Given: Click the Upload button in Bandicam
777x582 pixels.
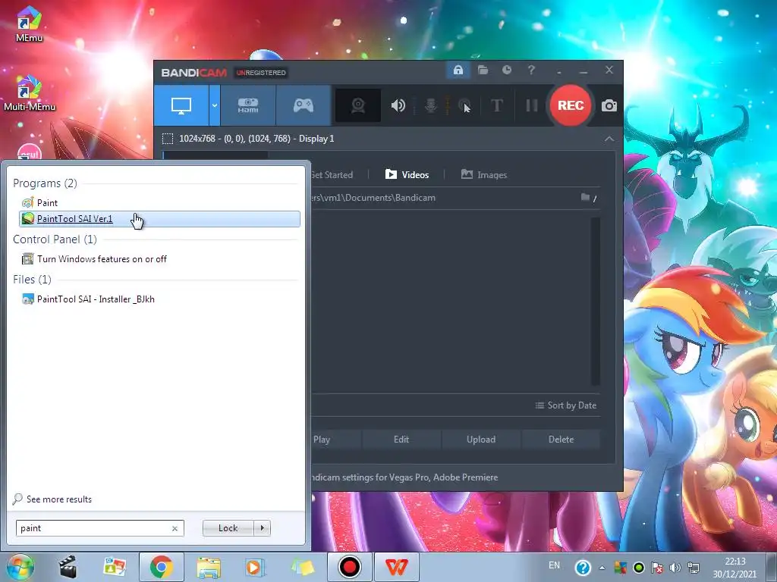Looking at the screenshot, I should [x=480, y=440].
